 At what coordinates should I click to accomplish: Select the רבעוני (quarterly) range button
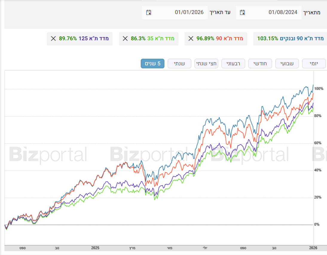click(233, 64)
